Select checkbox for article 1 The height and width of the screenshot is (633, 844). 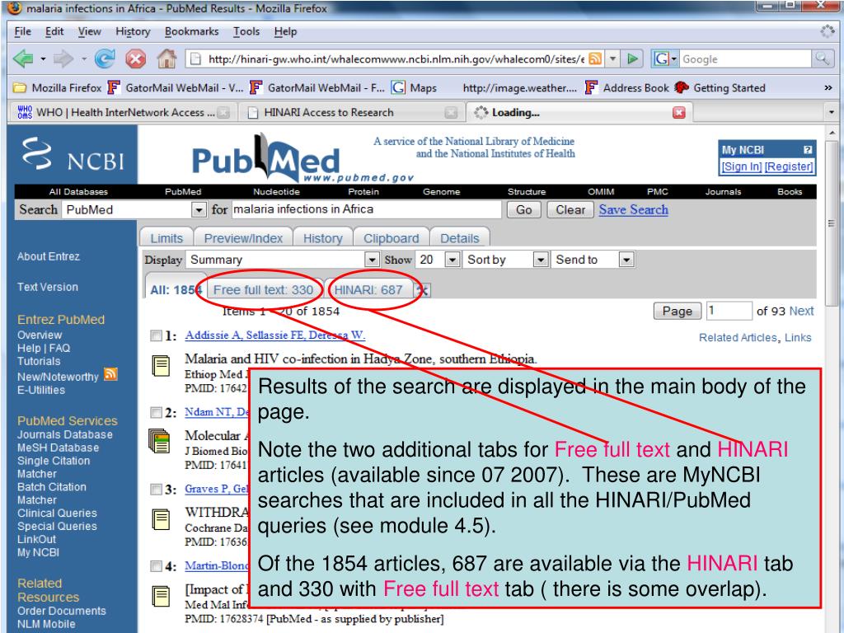click(156, 336)
